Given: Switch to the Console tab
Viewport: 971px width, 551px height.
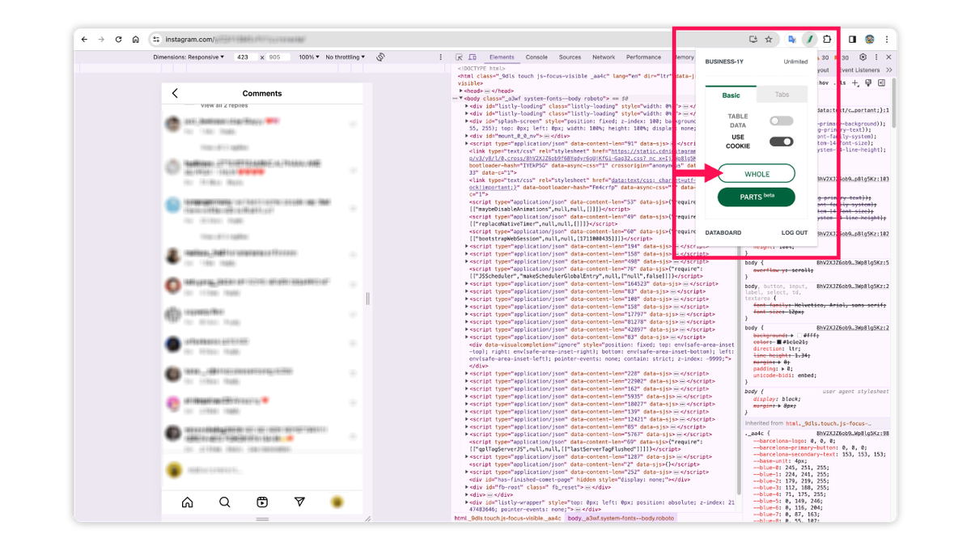Looking at the screenshot, I should [x=536, y=57].
